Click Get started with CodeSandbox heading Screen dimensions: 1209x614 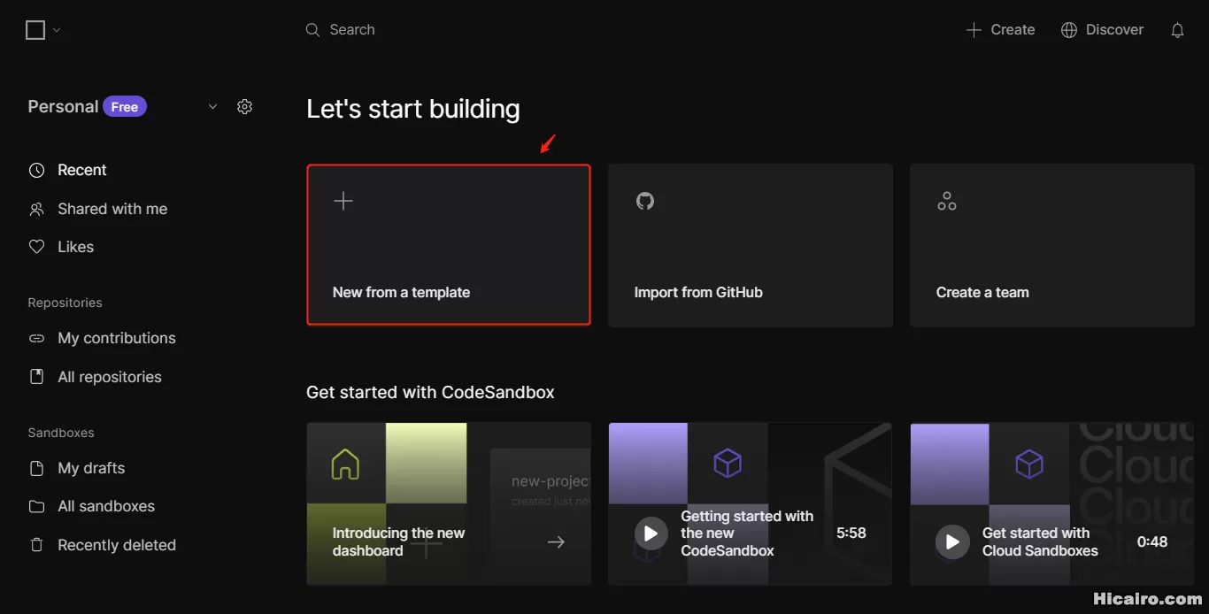[430, 392]
